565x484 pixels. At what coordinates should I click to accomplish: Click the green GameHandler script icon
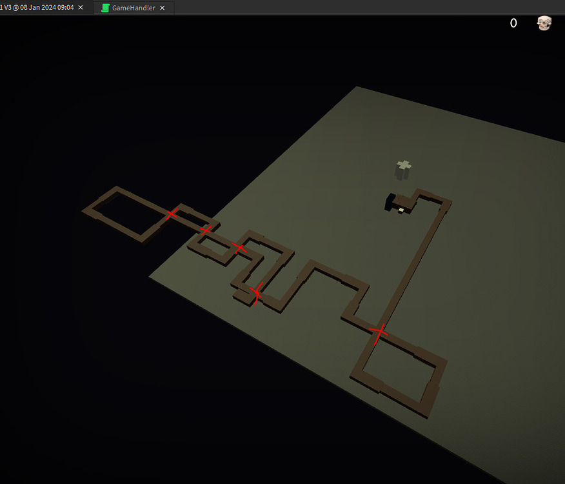[104, 8]
